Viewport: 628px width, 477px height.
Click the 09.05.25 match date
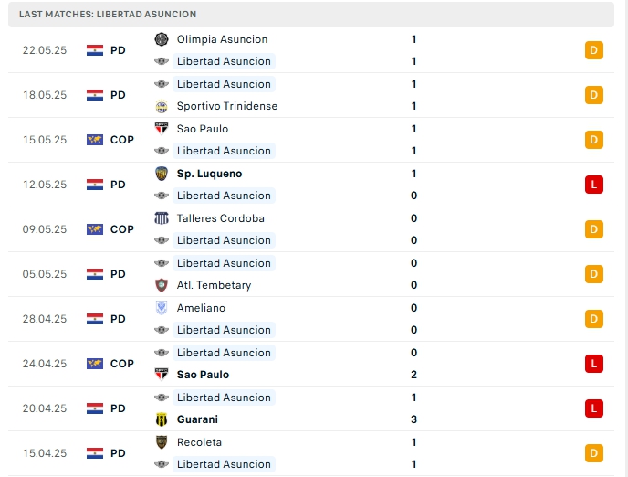click(45, 229)
